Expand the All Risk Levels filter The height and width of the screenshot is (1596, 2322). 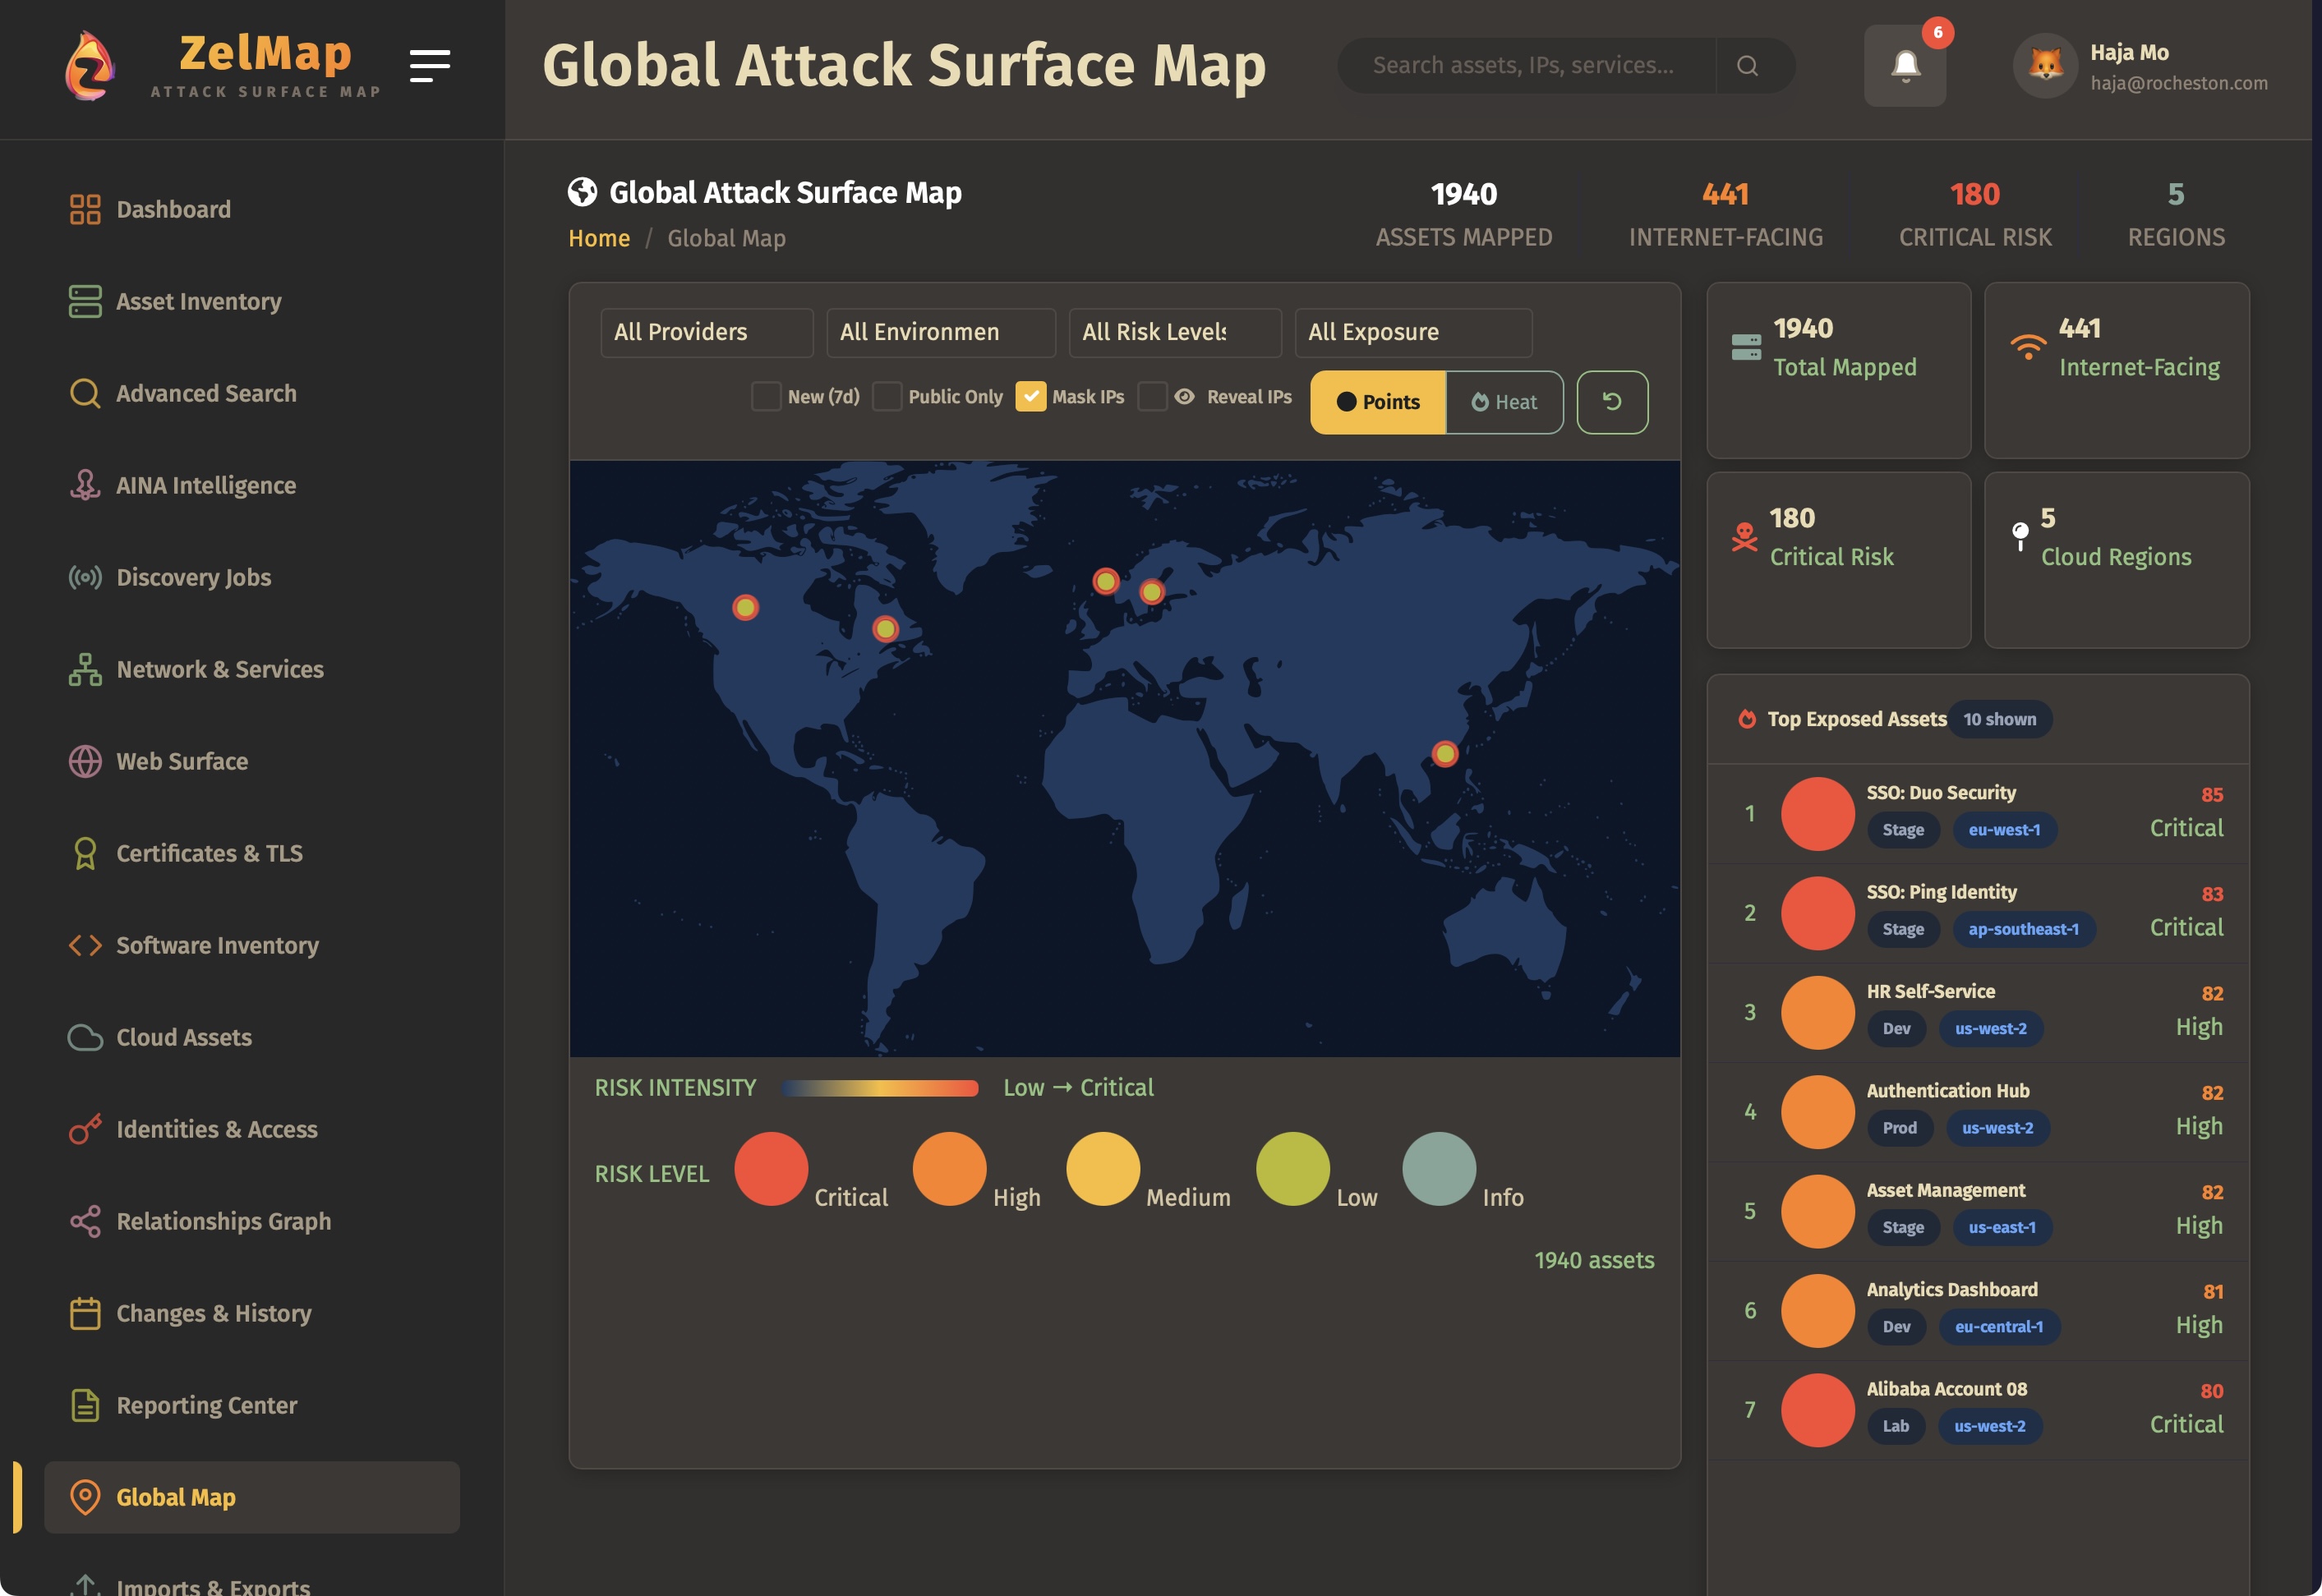(1174, 332)
